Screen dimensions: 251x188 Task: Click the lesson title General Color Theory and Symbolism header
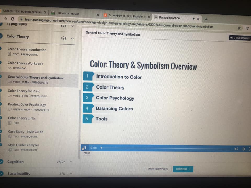(113, 34)
